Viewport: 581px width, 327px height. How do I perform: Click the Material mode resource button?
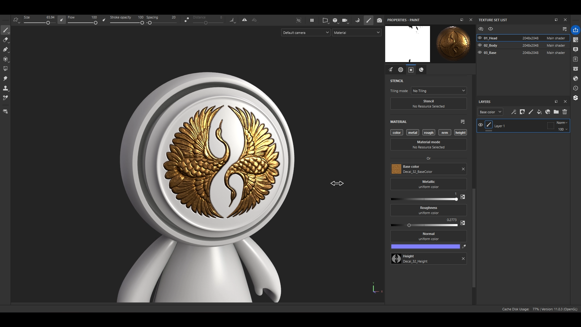(428, 144)
